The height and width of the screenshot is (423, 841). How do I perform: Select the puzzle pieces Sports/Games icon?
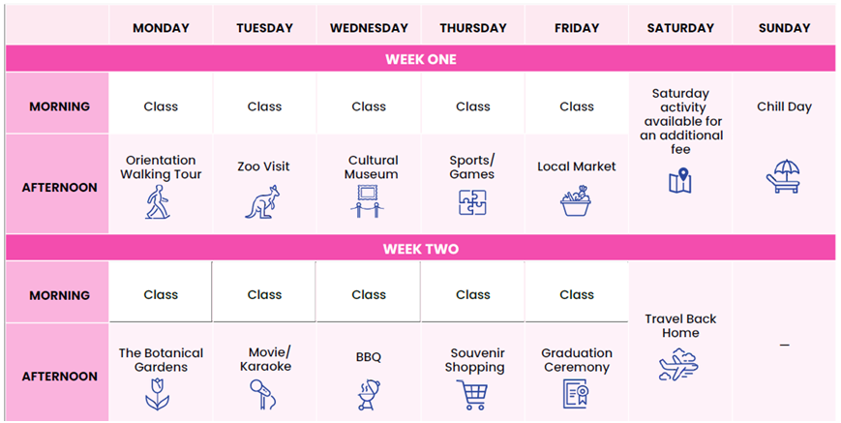pyautogui.click(x=472, y=202)
